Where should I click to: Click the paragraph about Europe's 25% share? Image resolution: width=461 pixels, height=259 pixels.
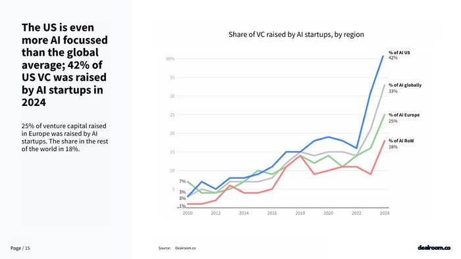(65, 137)
